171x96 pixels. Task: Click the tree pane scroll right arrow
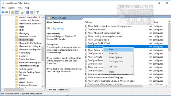coord(40,89)
